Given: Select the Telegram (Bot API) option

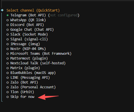Looking at the screenshot, I should pos(43,15).
